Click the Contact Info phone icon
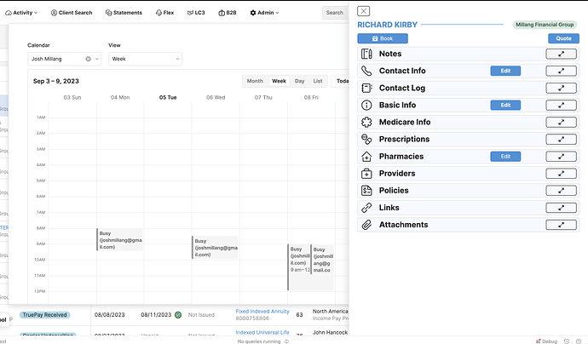The height and width of the screenshot is (344, 588). tap(366, 71)
